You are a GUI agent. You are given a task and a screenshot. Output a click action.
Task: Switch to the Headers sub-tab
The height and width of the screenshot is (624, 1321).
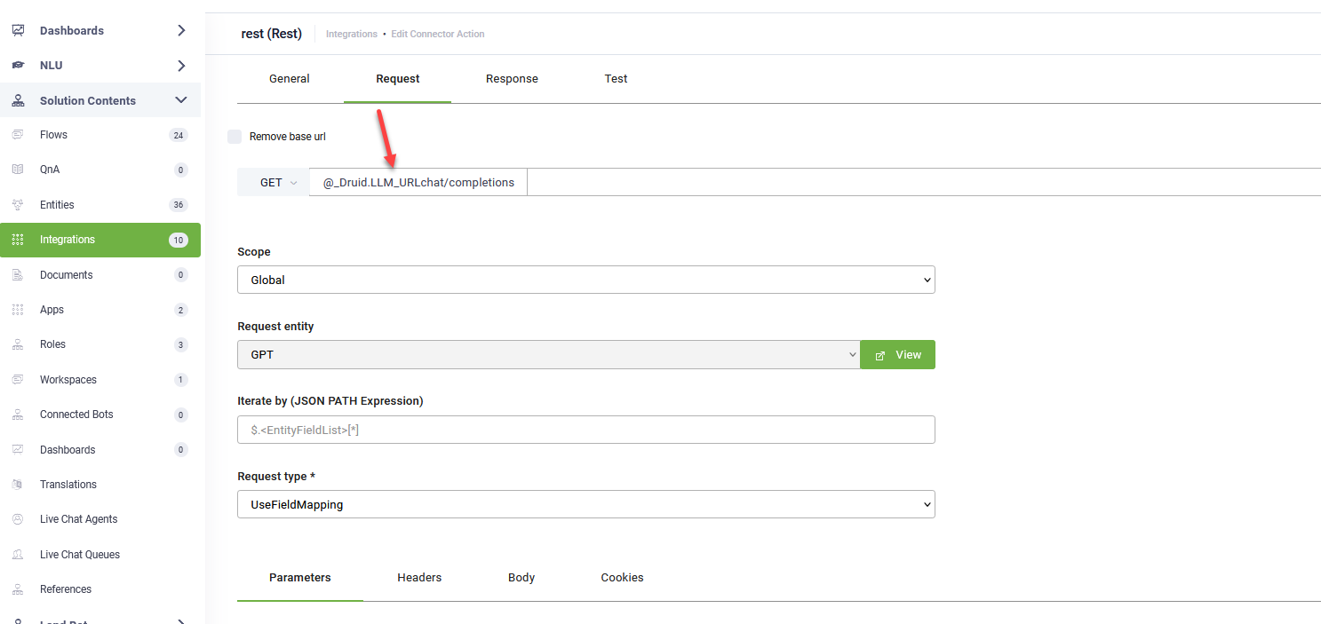419,578
